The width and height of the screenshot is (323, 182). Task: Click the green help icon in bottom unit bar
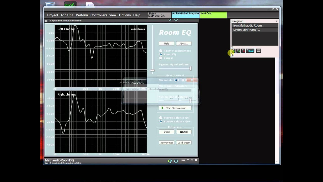(170, 161)
